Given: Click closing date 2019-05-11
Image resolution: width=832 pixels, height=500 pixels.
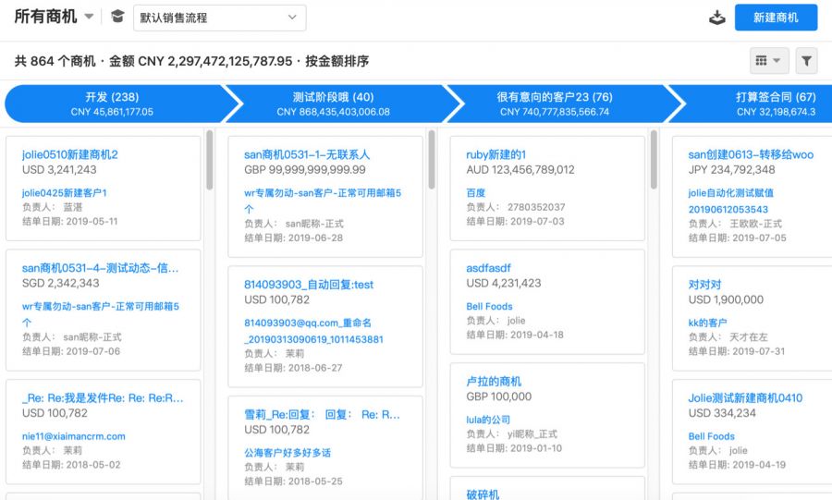Looking at the screenshot, I should coord(92,221).
